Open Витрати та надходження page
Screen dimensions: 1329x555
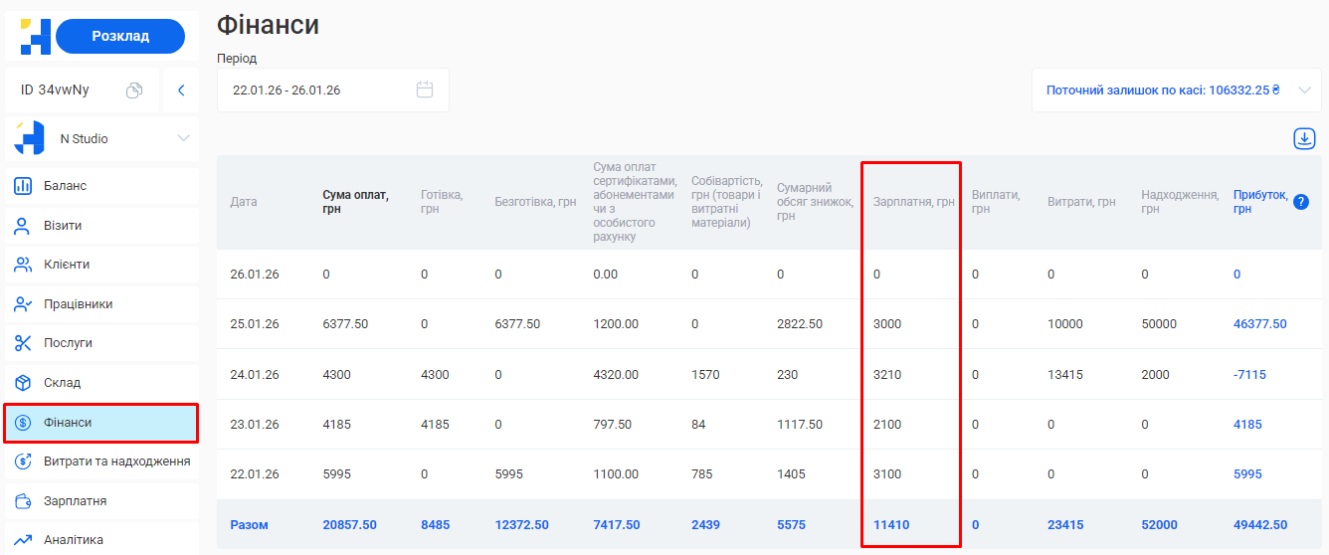pos(116,462)
